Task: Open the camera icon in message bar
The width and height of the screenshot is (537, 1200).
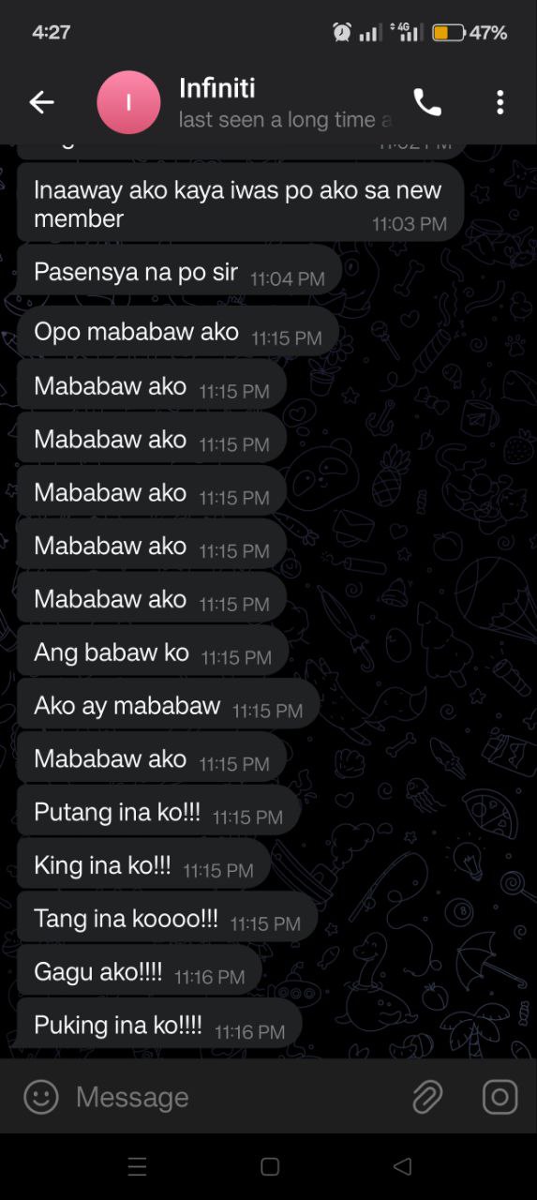Action: pos(500,1096)
